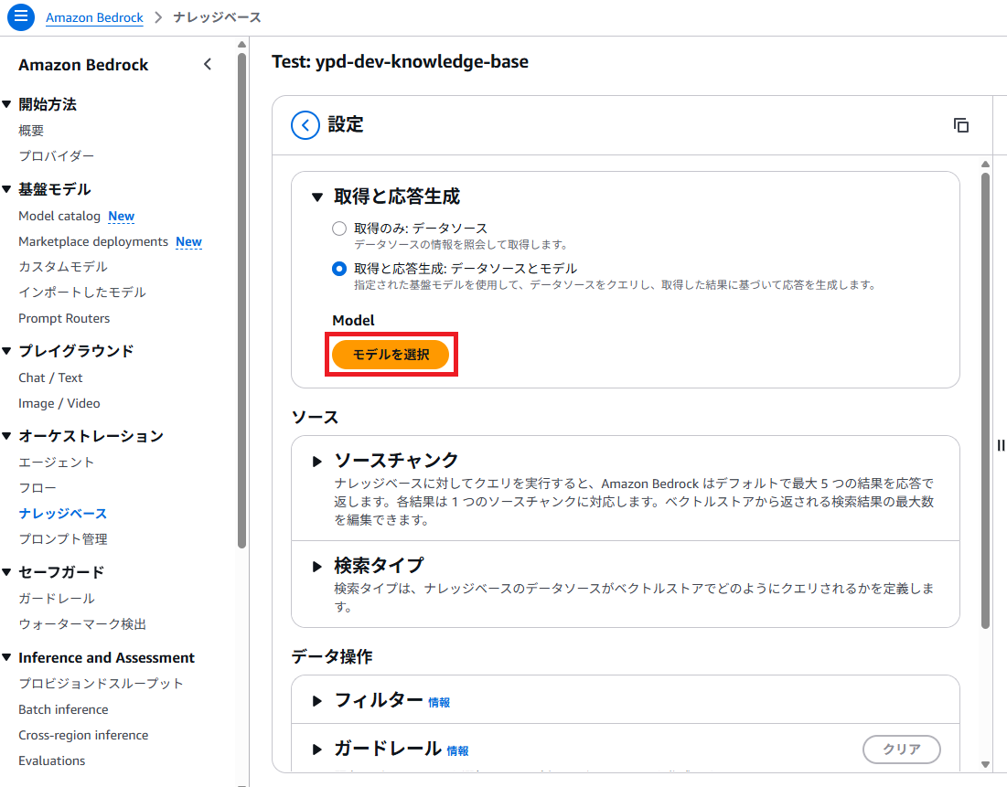1007x787 pixels.
Task: Click the ナレッジベース breadcrumb text
Action: point(217,17)
